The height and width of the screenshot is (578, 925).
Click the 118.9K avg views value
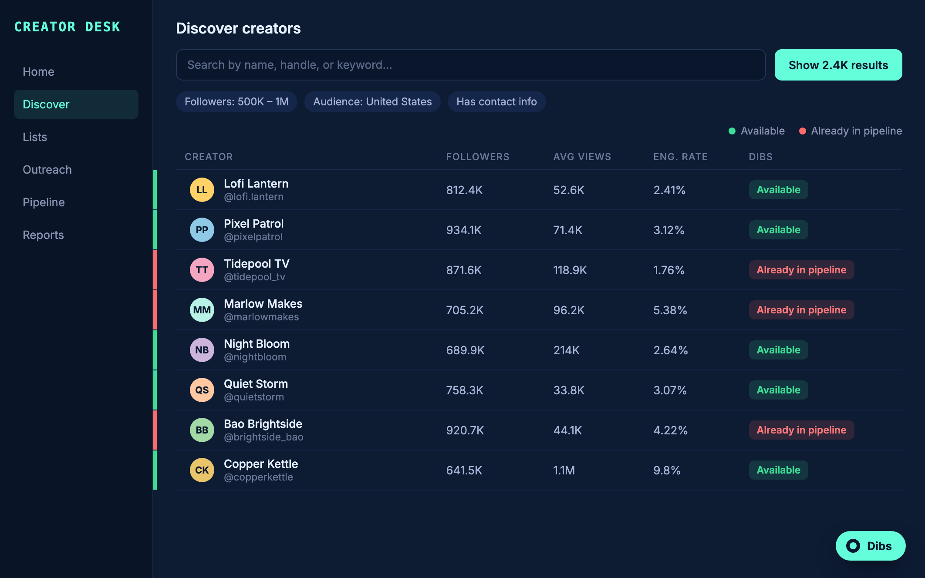570,270
